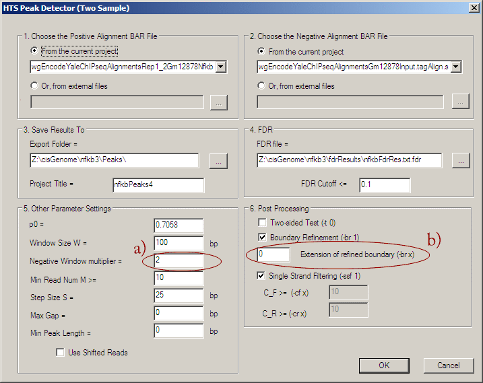This screenshot has width=483, height=383.
Task: Choose positive 'Or, from external files' option
Action: pos(35,85)
